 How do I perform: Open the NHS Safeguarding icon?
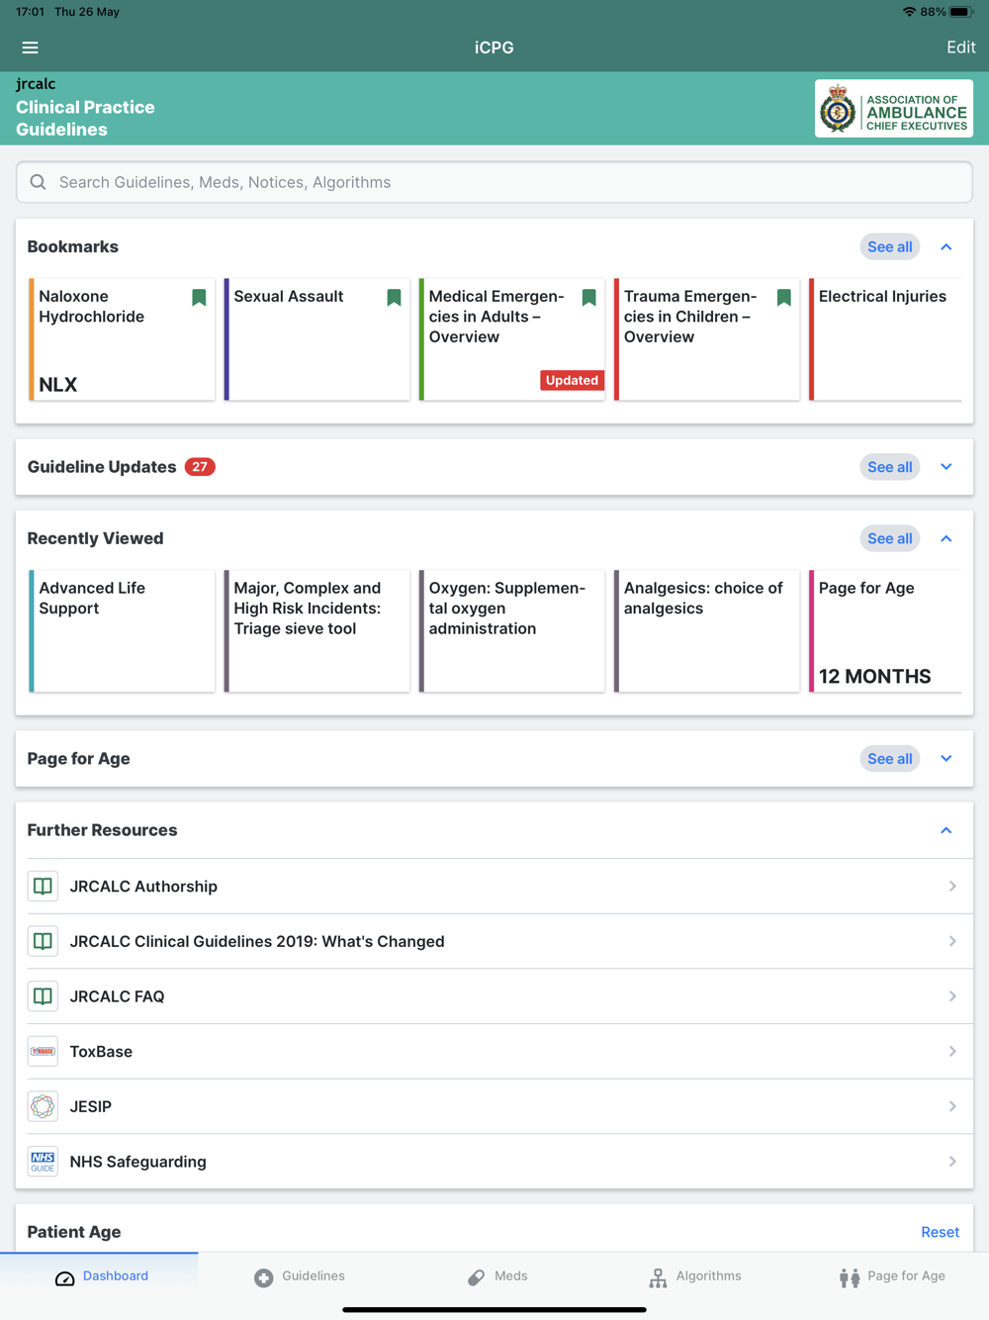(x=43, y=1162)
